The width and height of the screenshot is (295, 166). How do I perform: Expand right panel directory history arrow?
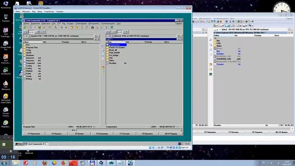tap(181, 39)
